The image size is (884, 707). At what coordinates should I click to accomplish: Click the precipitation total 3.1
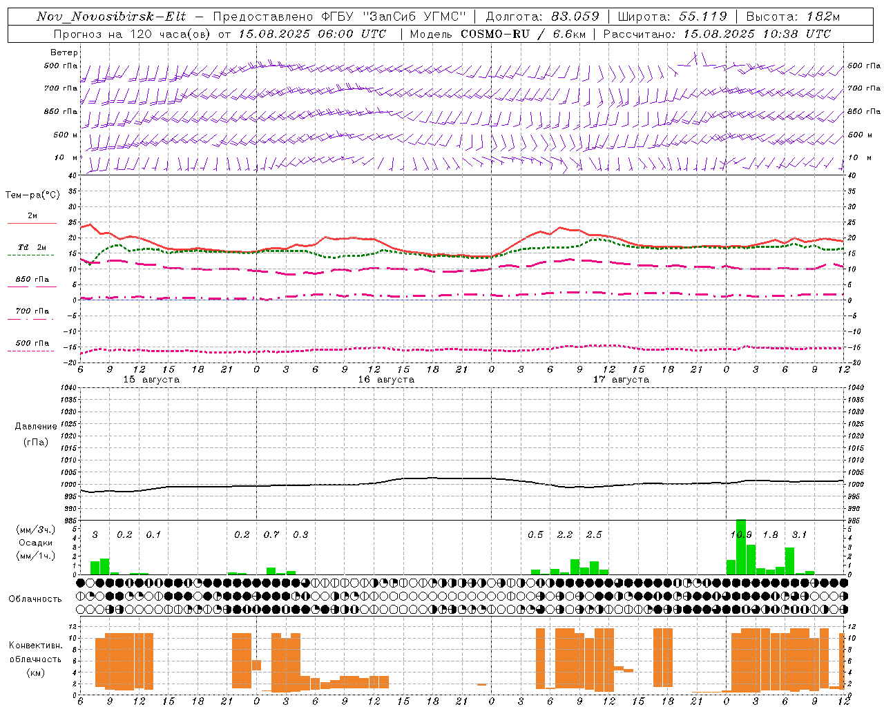tap(799, 535)
